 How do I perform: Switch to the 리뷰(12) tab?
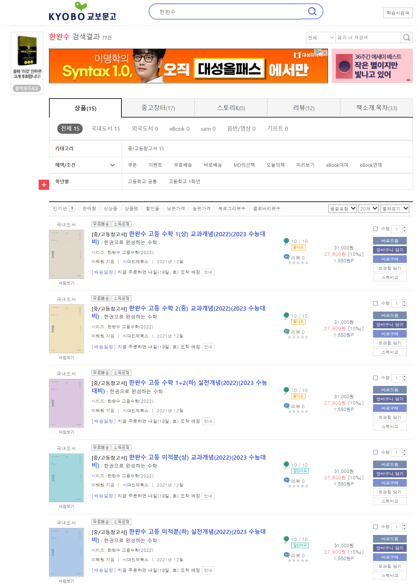(x=304, y=108)
